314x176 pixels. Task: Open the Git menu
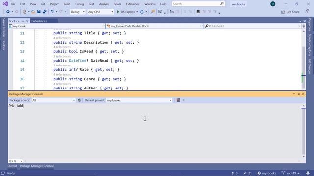[x=43, y=4]
